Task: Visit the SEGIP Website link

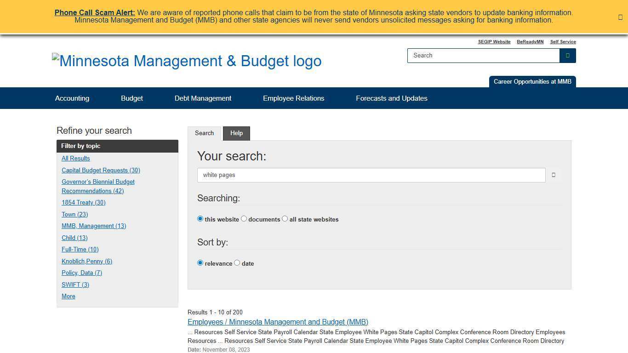Action: pyautogui.click(x=494, y=41)
